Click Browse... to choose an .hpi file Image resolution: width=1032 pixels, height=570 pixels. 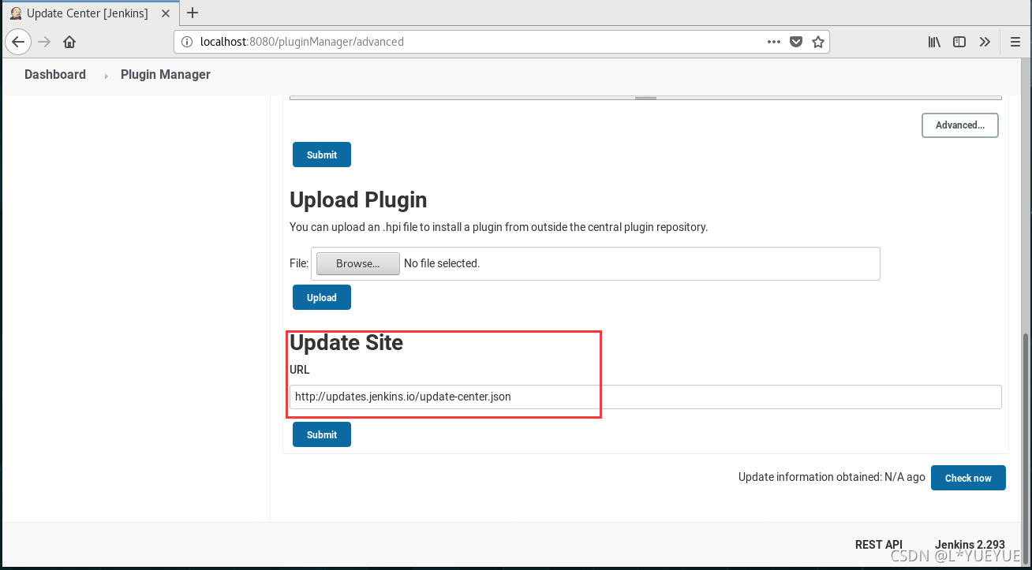[358, 263]
